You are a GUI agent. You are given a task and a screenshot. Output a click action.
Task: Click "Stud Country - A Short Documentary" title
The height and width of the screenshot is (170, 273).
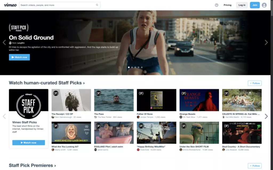241,147
